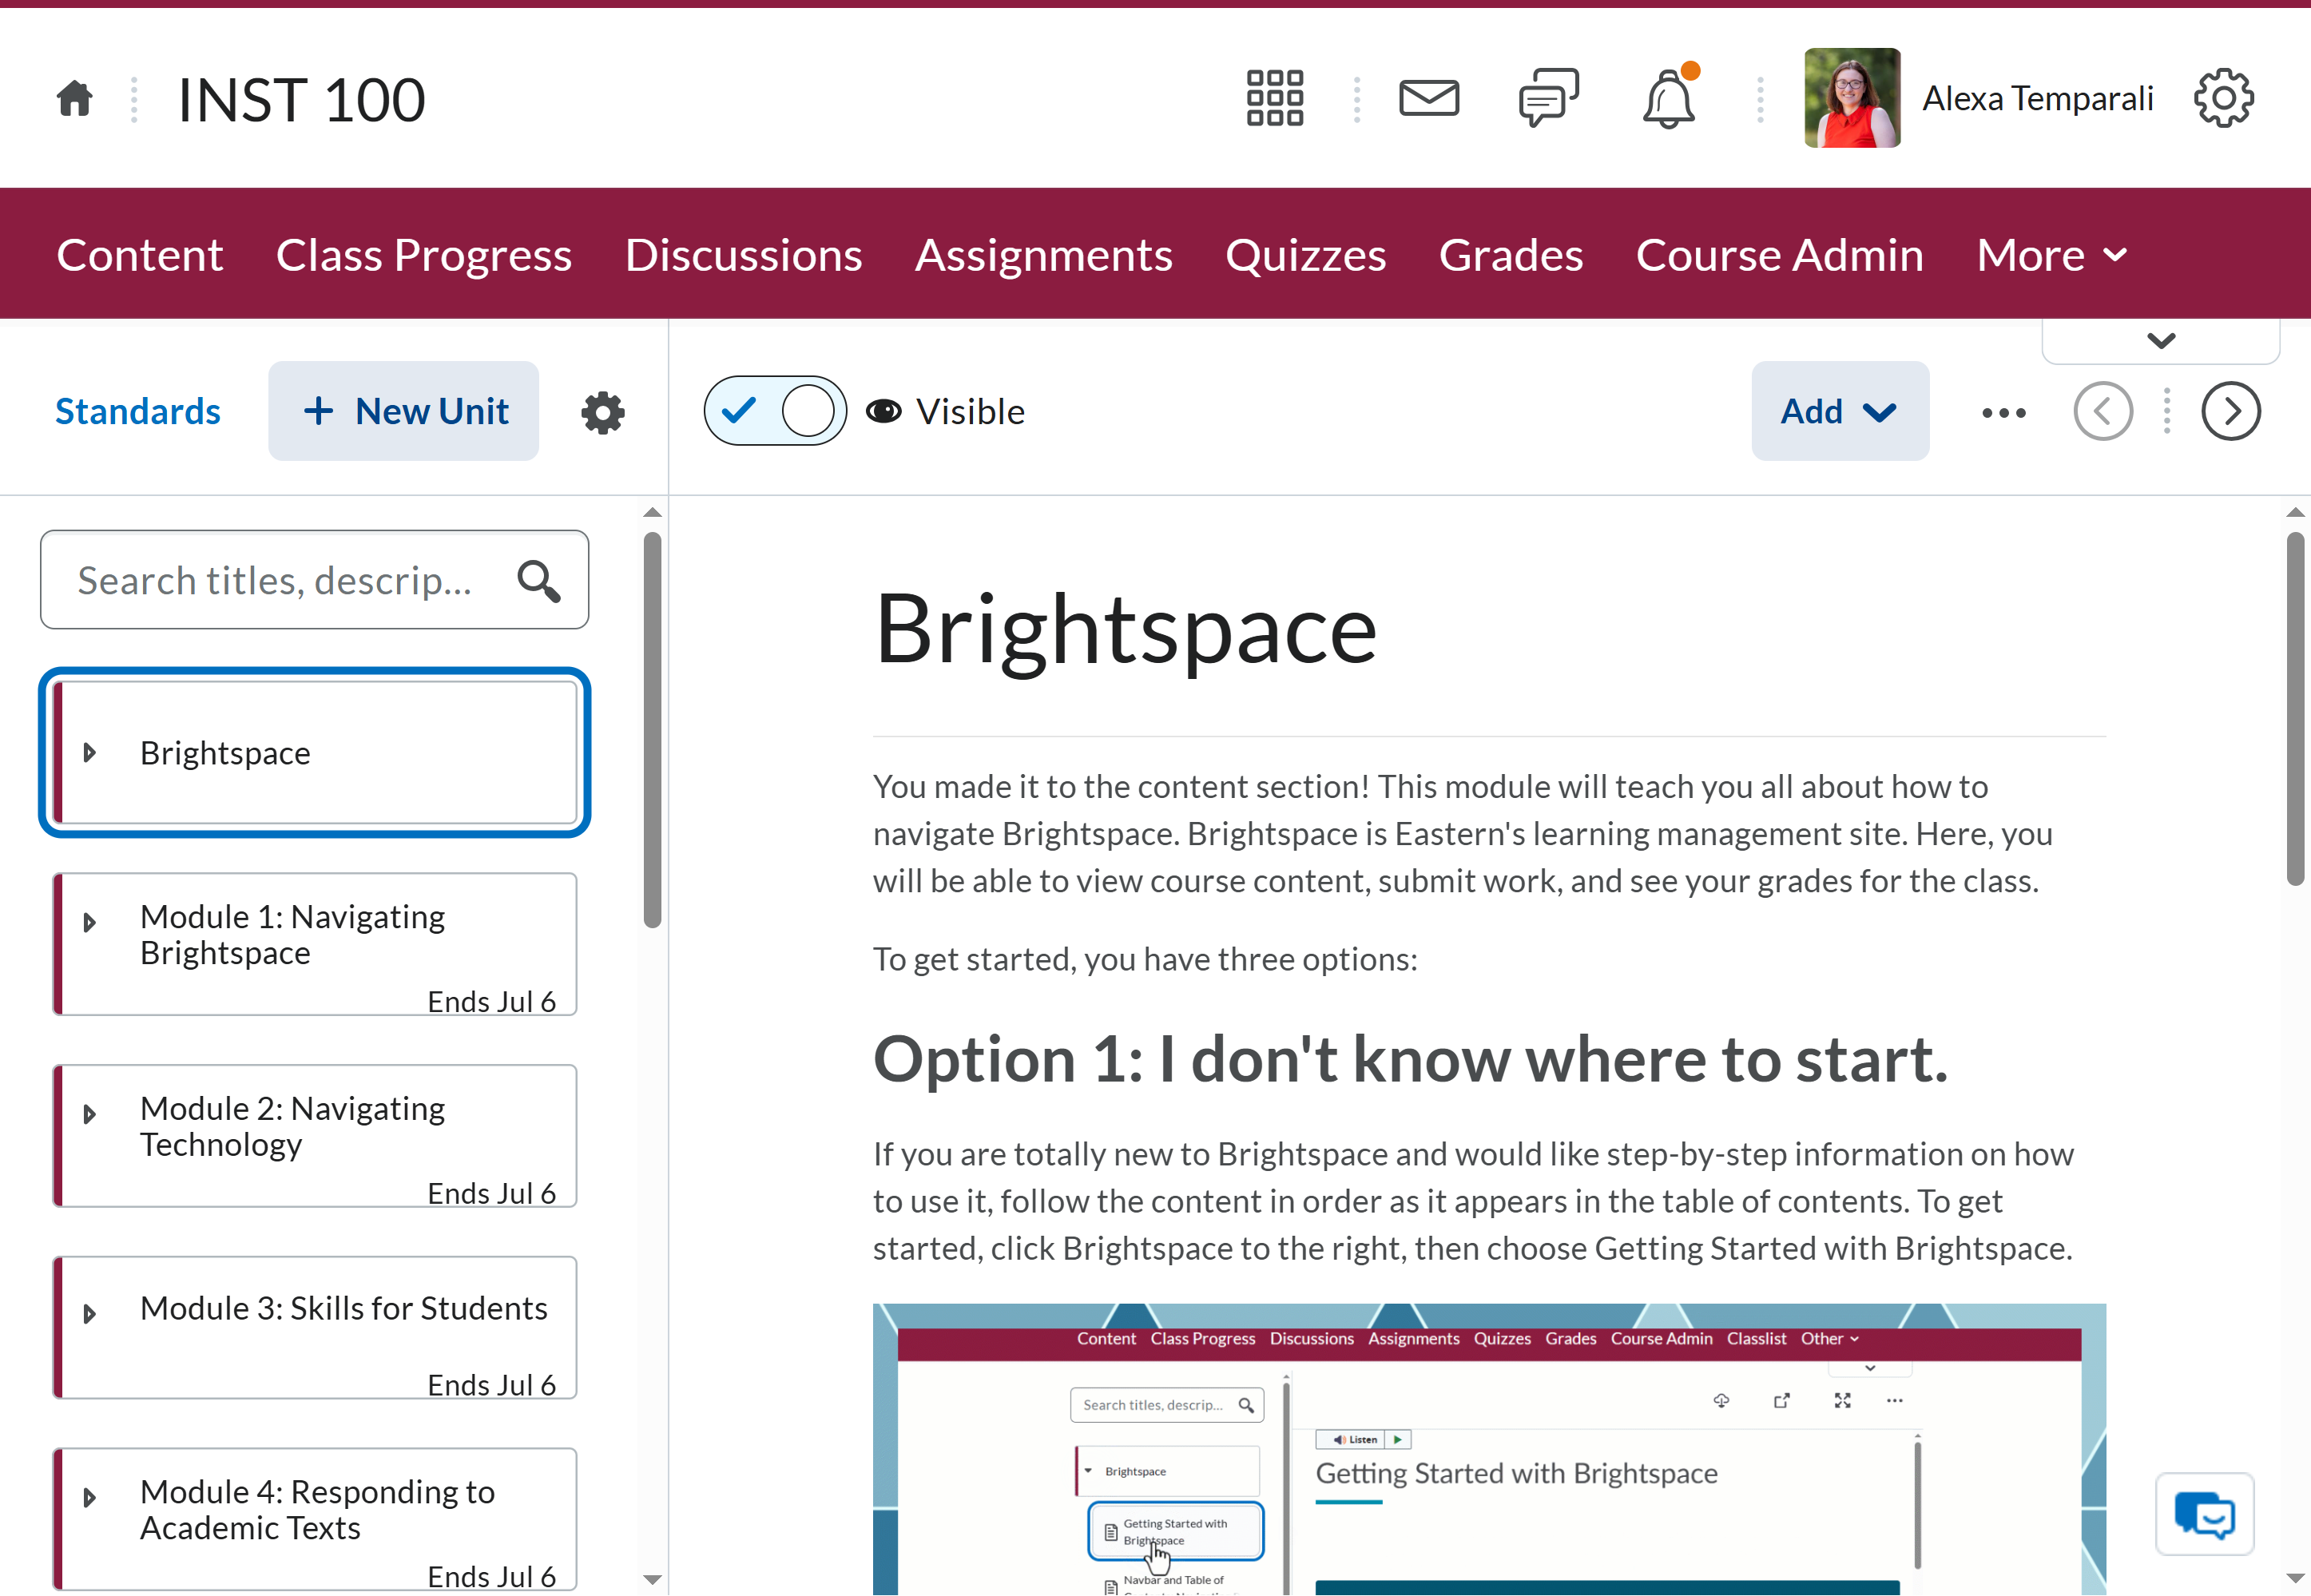The height and width of the screenshot is (1596, 2311).
Task: Open content settings gear beside New Unit
Action: (603, 412)
